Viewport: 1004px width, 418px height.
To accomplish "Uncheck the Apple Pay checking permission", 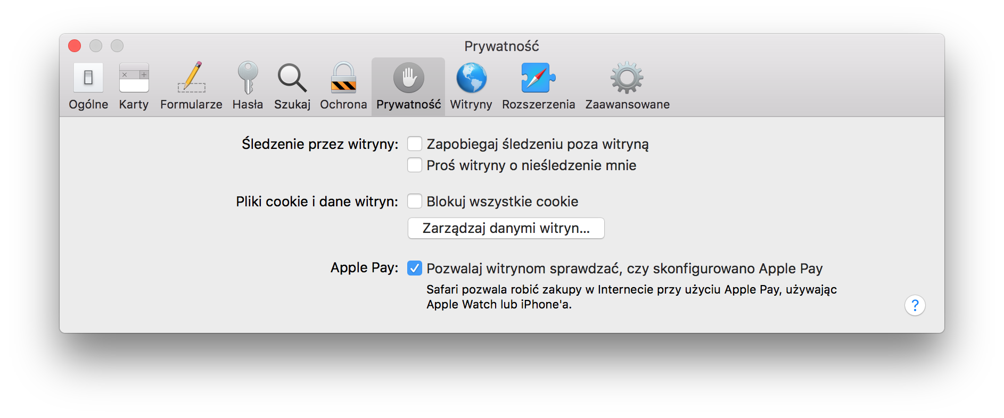I will (x=415, y=268).
